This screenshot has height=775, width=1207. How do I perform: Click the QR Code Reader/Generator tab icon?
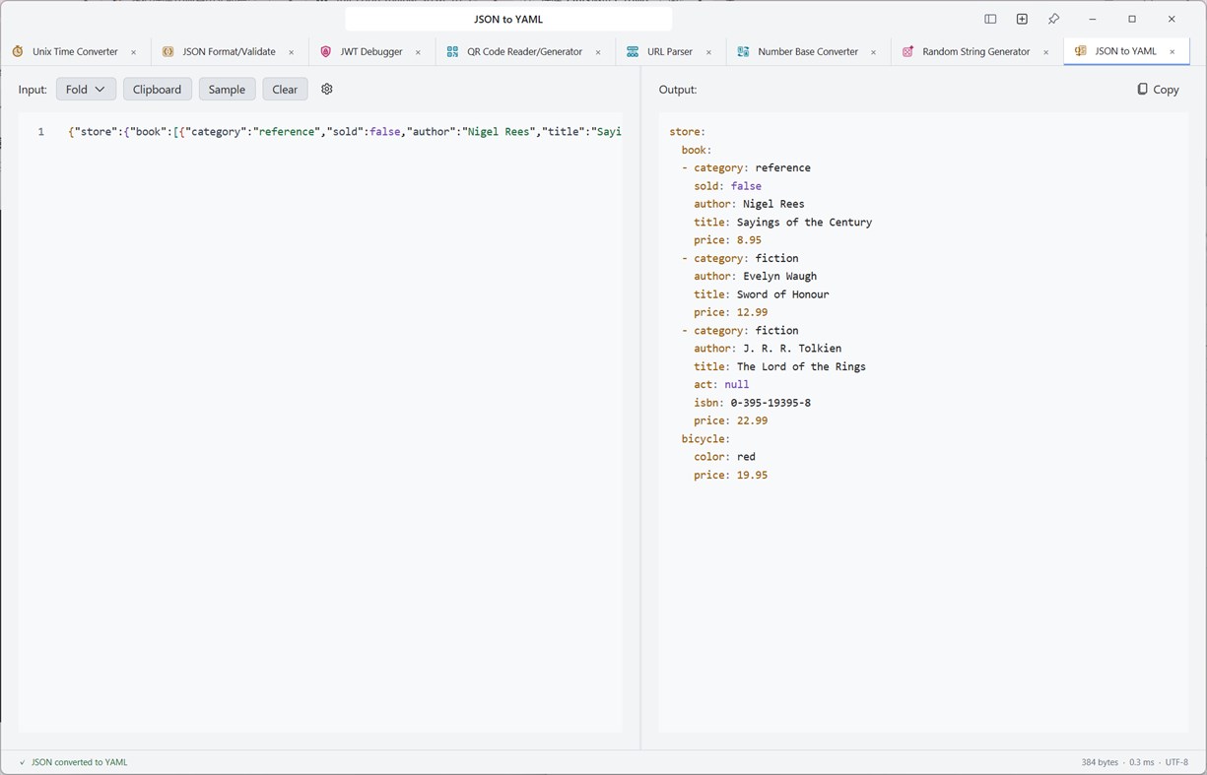pyautogui.click(x=452, y=51)
